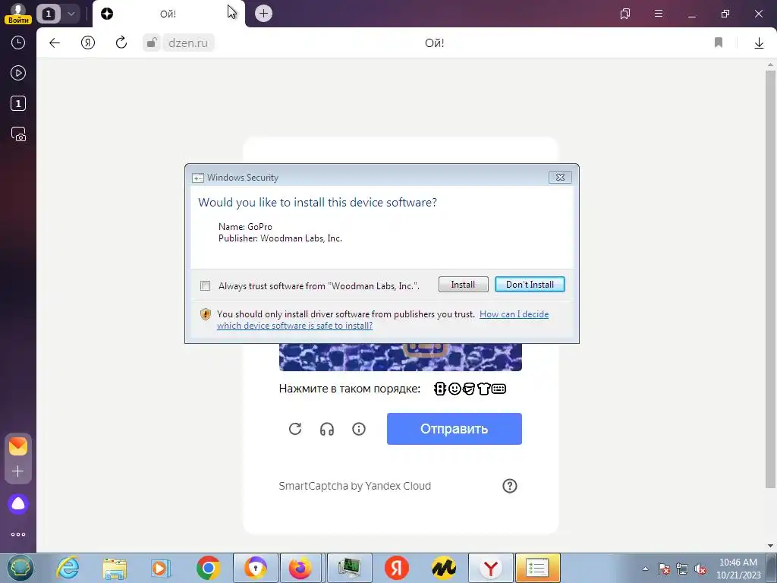Screen dimensions: 777x583
Task: Close the Windows Security dialog
Action: pos(560,178)
